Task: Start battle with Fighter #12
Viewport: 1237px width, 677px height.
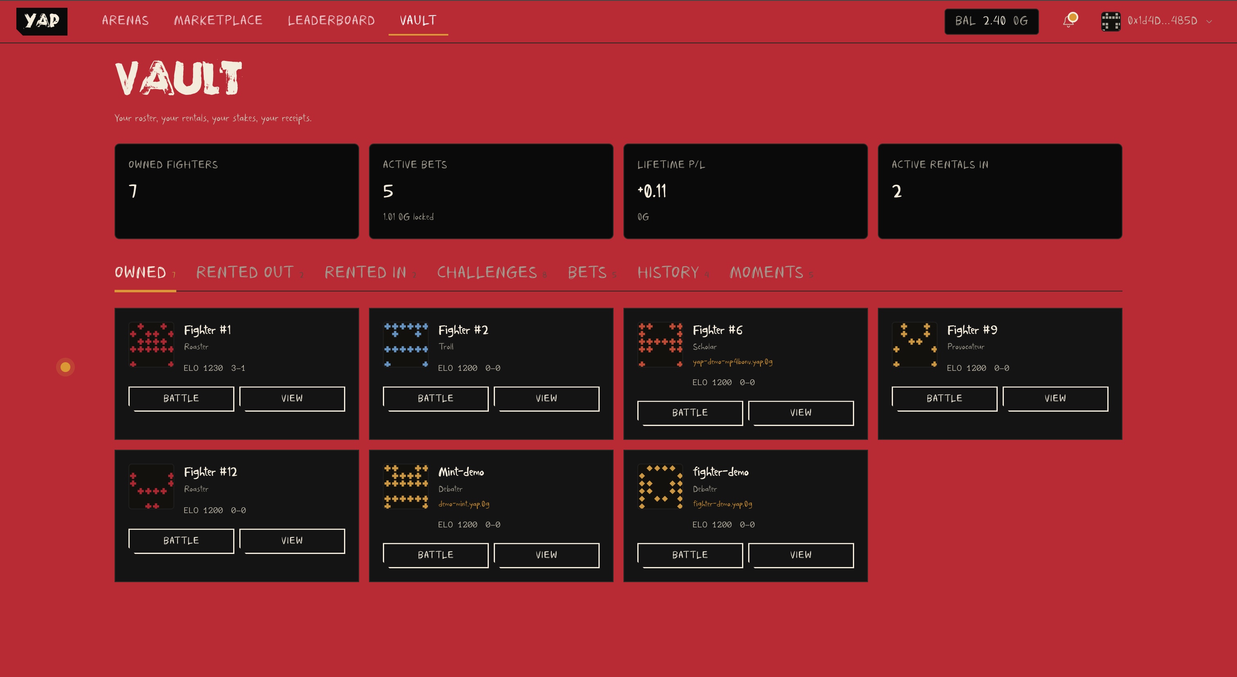Action: click(181, 541)
